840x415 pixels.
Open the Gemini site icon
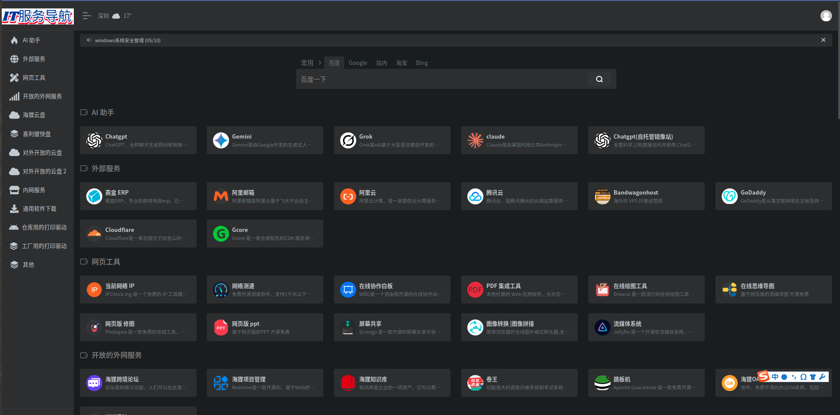tap(221, 140)
